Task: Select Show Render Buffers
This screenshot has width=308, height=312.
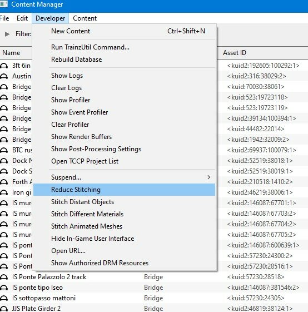Action: (124, 137)
